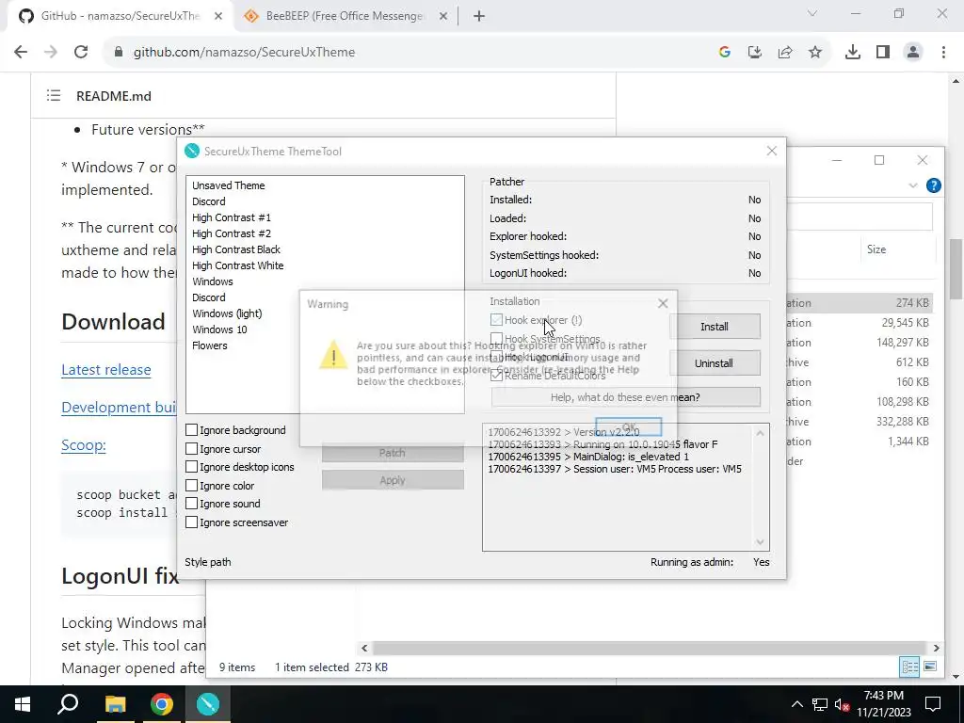Toggle Rename DefaultColors checkbox
This screenshot has height=723, width=964.
click(x=497, y=375)
